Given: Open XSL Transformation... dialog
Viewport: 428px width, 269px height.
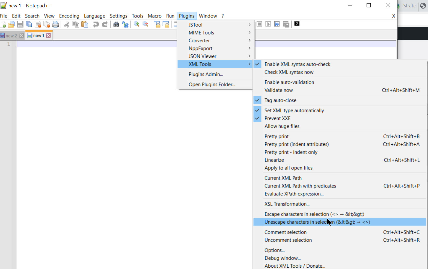Looking at the screenshot, I should point(340,204).
